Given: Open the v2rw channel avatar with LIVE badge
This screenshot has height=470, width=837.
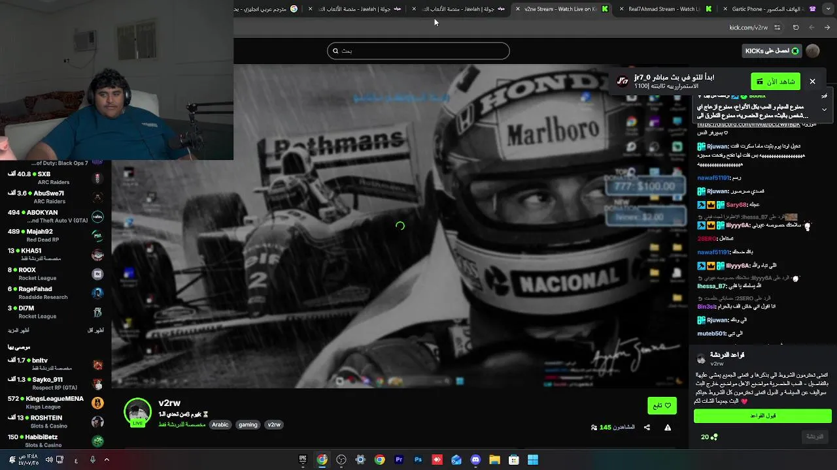Looking at the screenshot, I should (137, 412).
